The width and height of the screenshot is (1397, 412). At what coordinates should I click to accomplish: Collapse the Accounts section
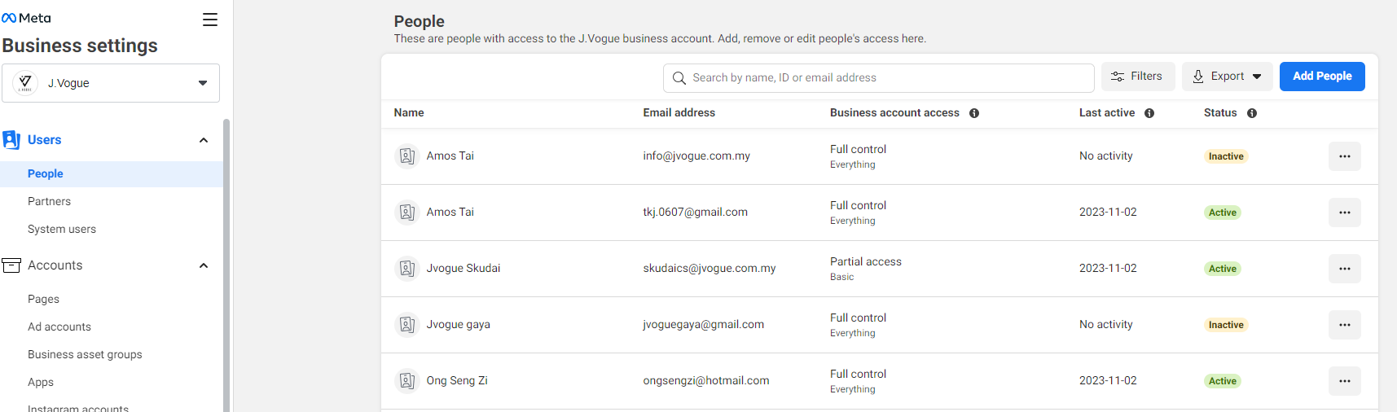point(204,265)
